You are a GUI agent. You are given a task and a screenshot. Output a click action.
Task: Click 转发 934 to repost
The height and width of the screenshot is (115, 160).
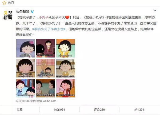click(x=59, y=110)
